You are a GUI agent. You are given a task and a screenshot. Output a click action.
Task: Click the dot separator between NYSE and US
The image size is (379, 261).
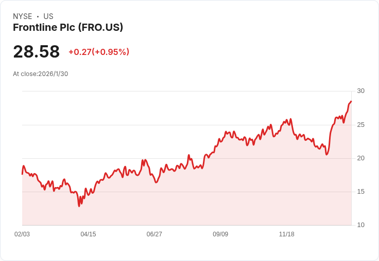[38, 16]
